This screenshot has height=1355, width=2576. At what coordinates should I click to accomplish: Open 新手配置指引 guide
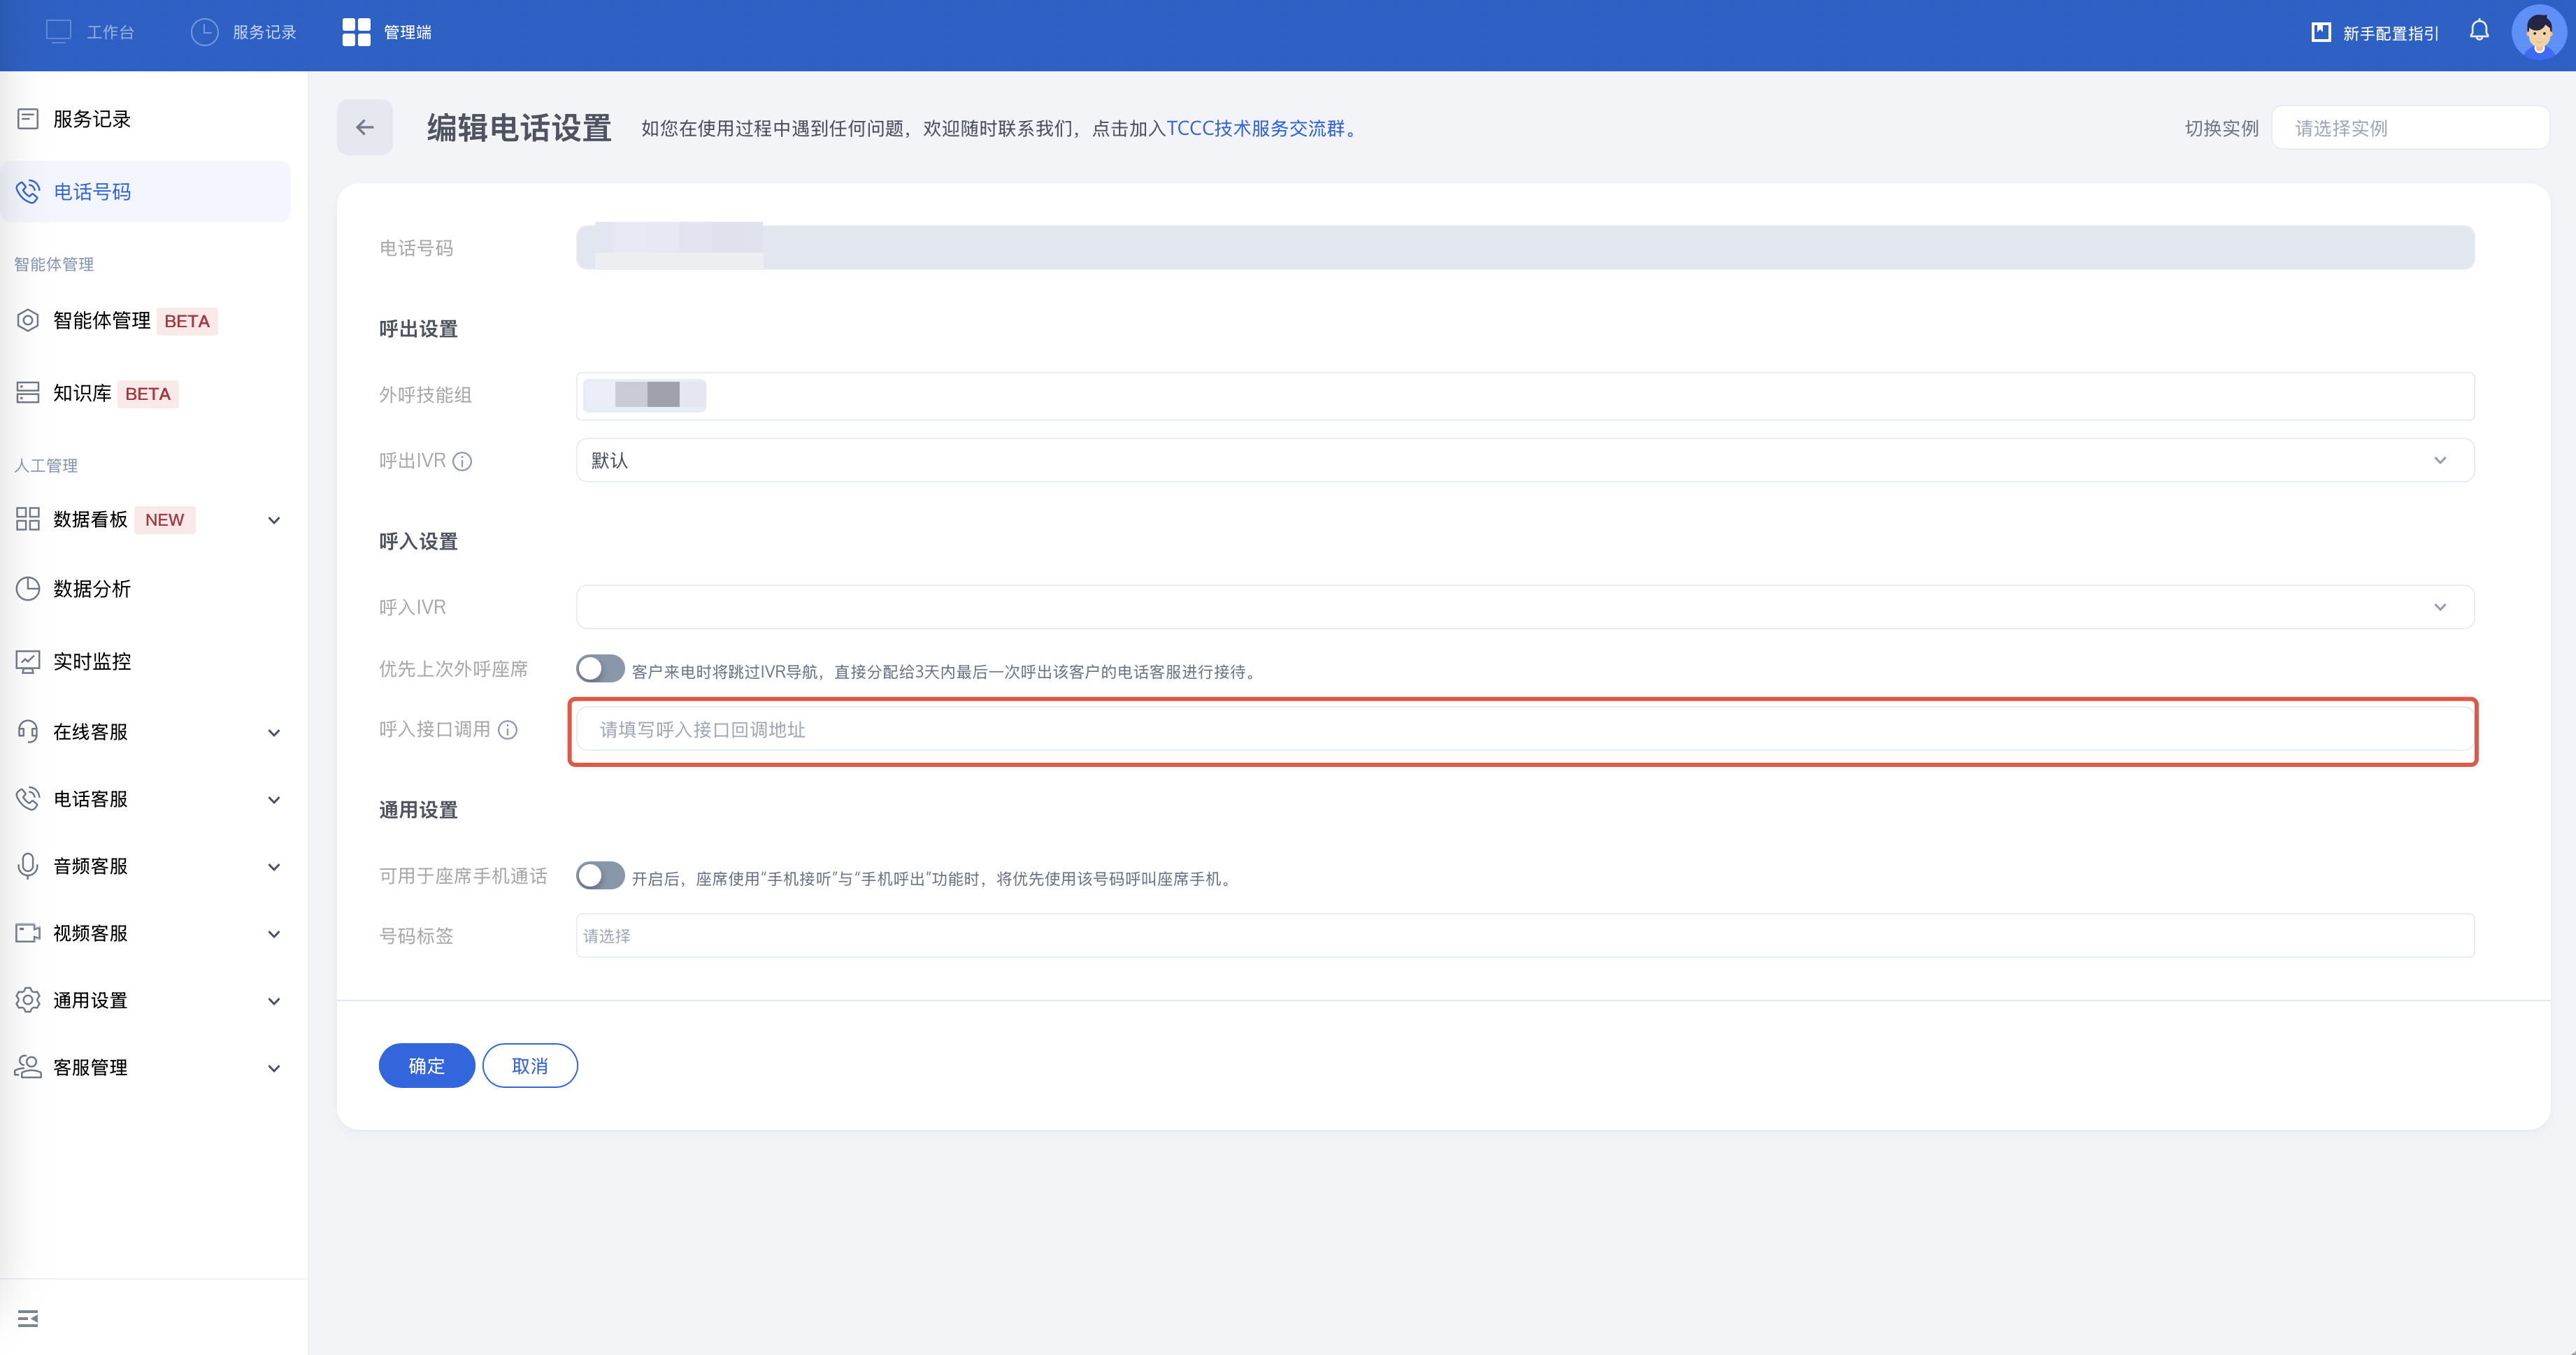coord(2376,33)
